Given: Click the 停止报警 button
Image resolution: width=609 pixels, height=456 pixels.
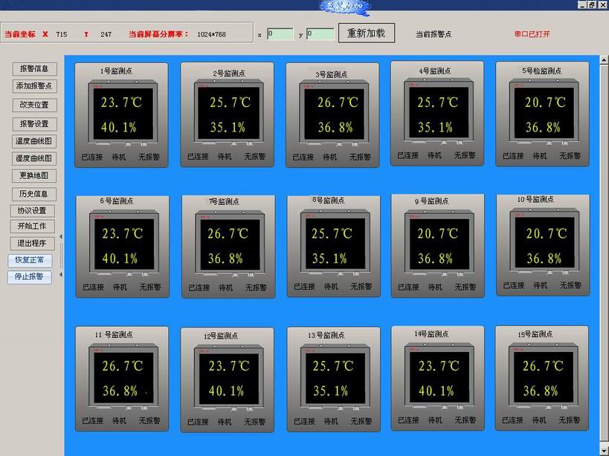Looking at the screenshot, I should 30,277.
